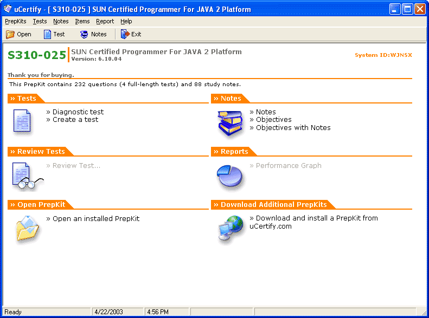Image resolution: width=429 pixels, height=318 pixels.
Task: Click the Test label in the toolbar
Action: pyautogui.click(x=59, y=35)
